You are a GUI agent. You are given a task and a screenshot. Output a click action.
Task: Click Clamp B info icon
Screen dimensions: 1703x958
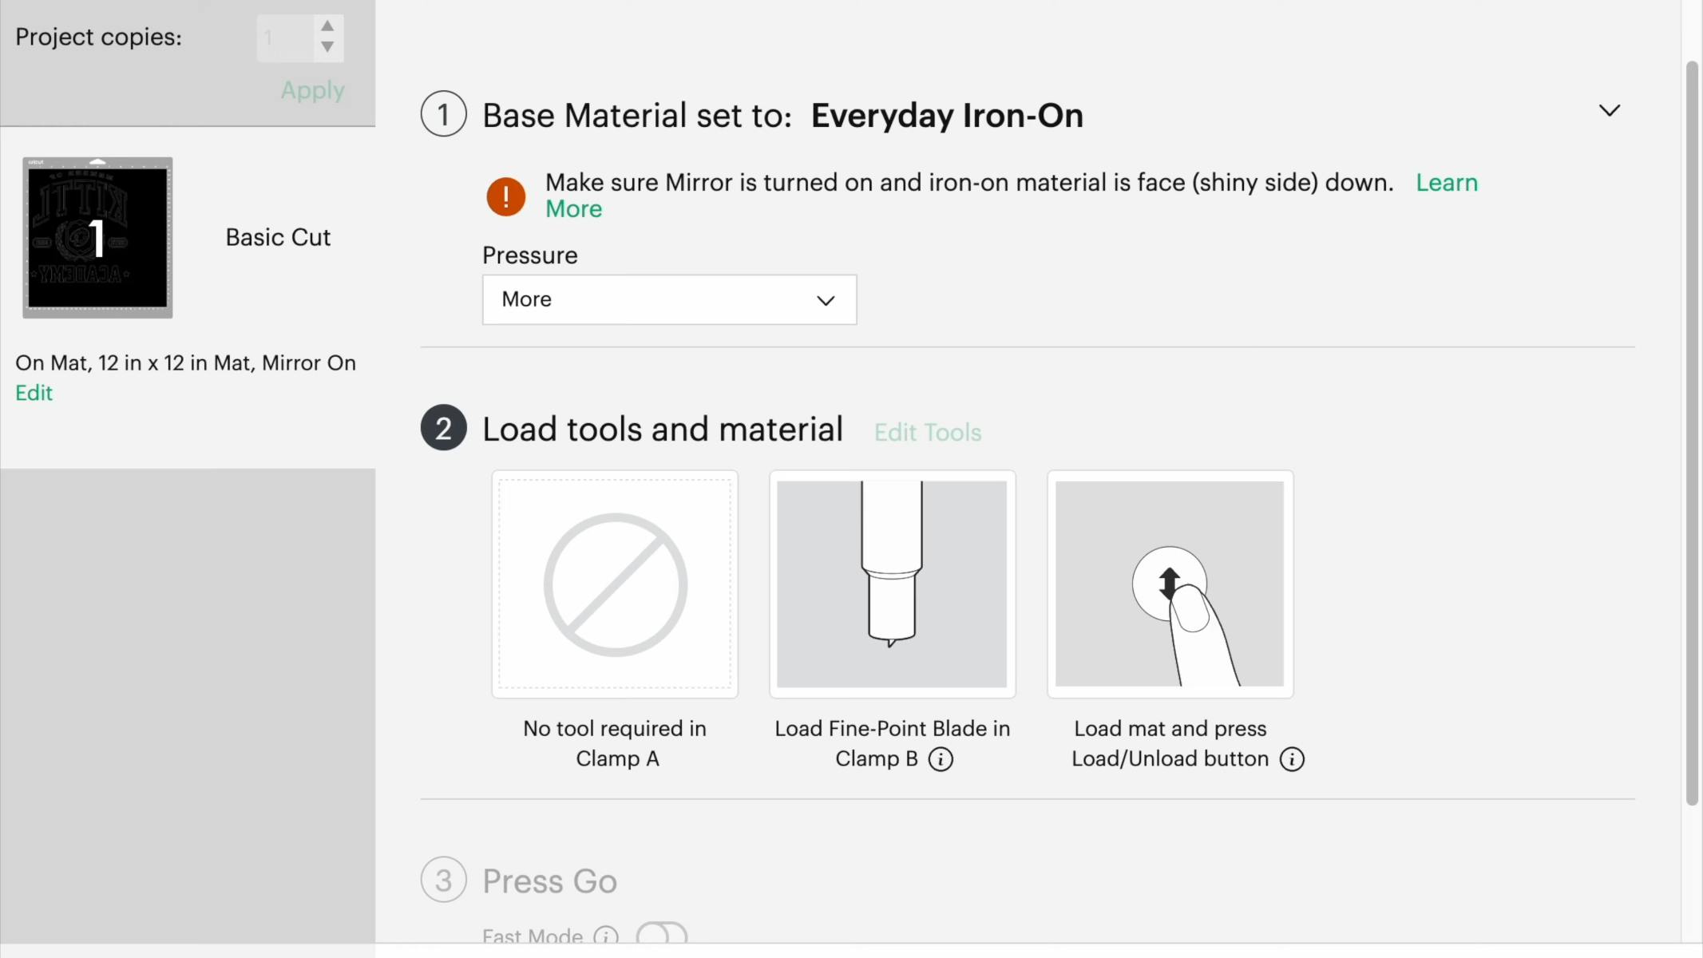(x=941, y=759)
